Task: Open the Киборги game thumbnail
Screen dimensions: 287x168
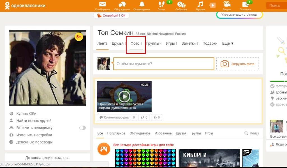Action: [x=209, y=158]
